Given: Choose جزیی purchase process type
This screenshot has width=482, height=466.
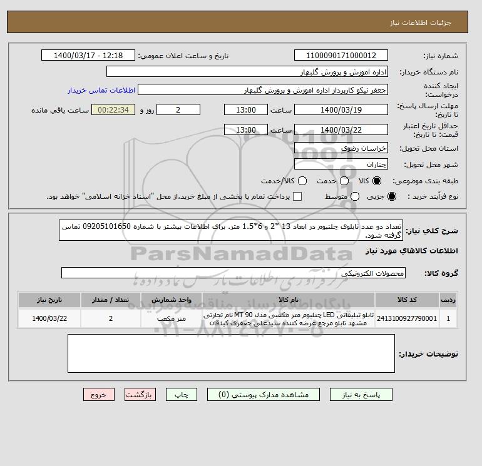Looking at the screenshot, I should (392, 196).
